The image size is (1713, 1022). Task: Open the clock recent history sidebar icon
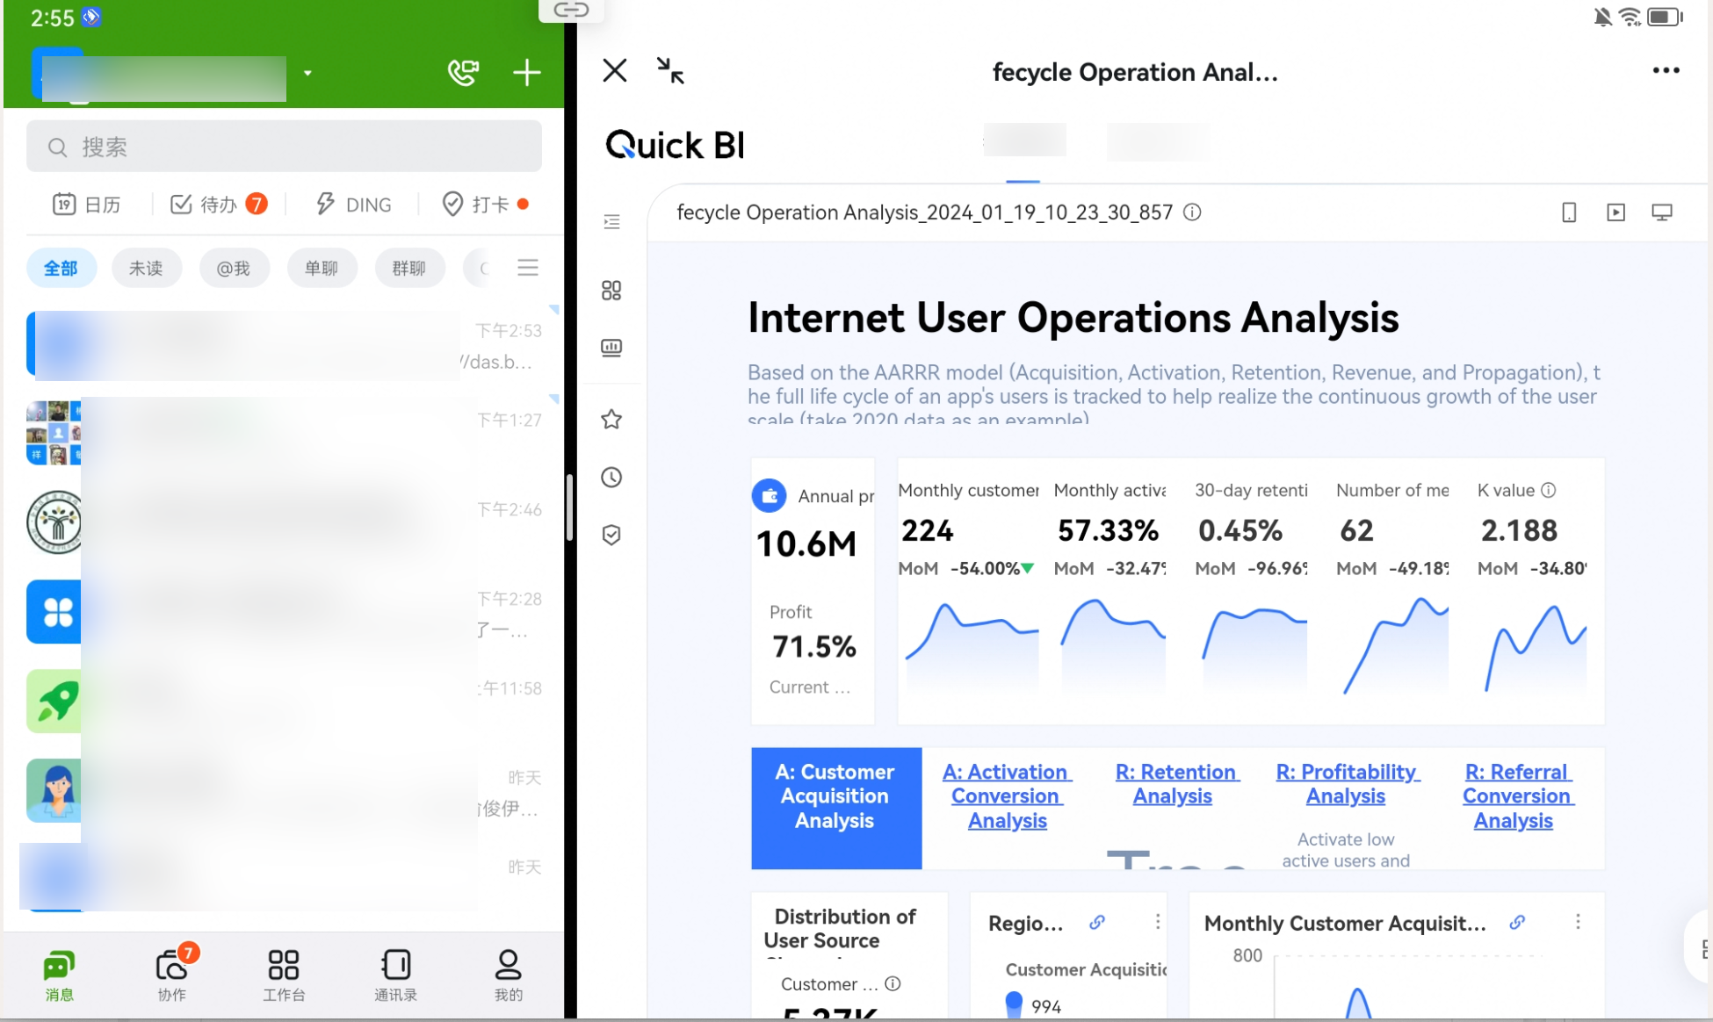click(611, 477)
